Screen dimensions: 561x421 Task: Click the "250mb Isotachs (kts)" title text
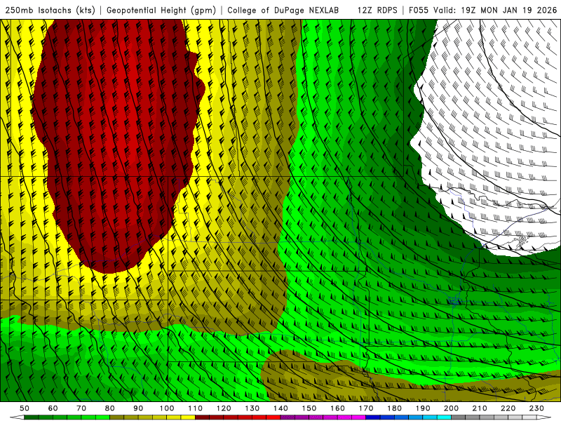point(50,10)
